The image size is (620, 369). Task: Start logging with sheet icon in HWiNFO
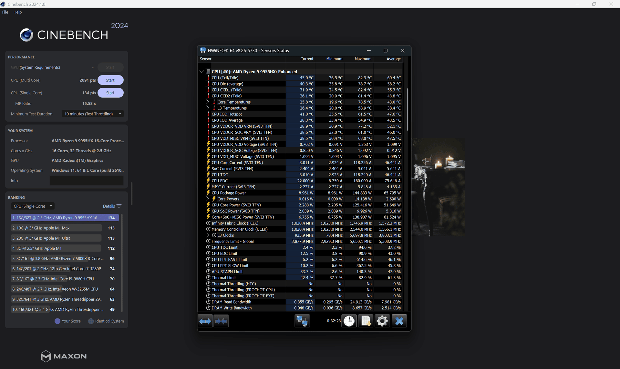coord(366,321)
